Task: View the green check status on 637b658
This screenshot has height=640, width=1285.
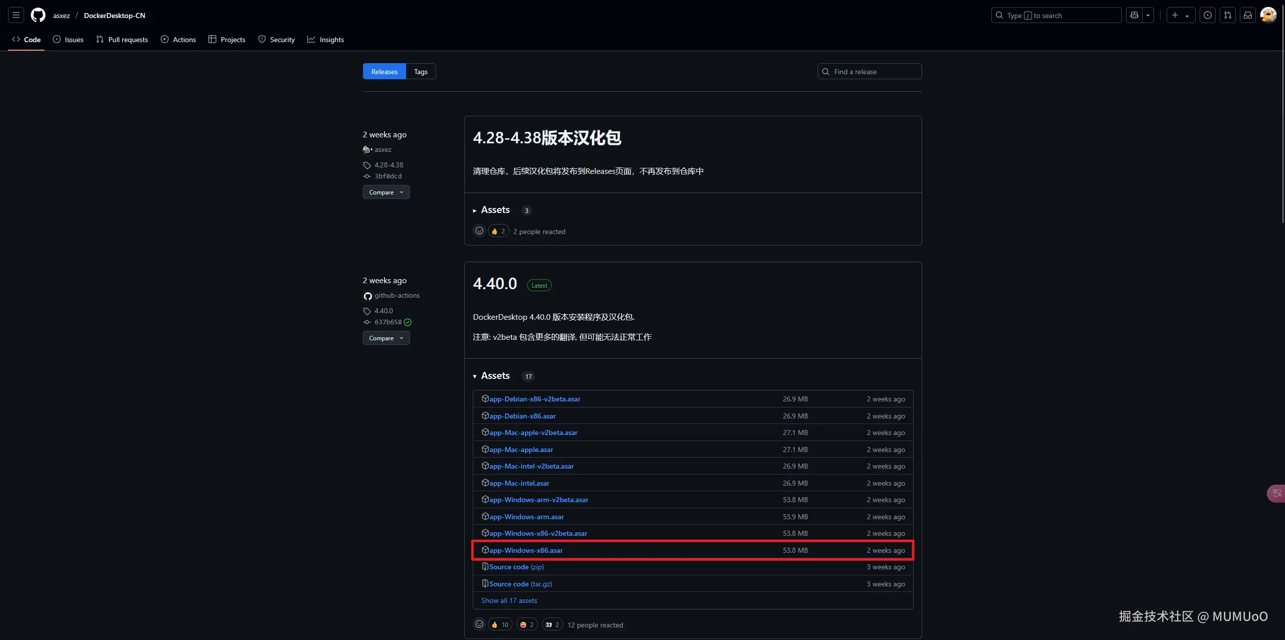Action: (x=408, y=322)
